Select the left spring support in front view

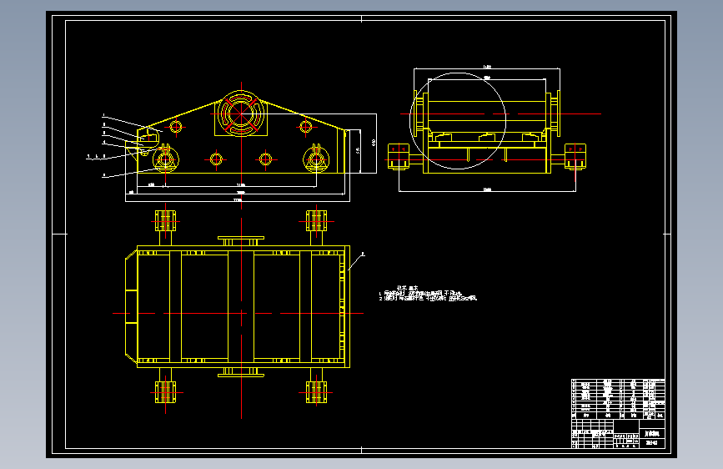[x=166, y=159]
